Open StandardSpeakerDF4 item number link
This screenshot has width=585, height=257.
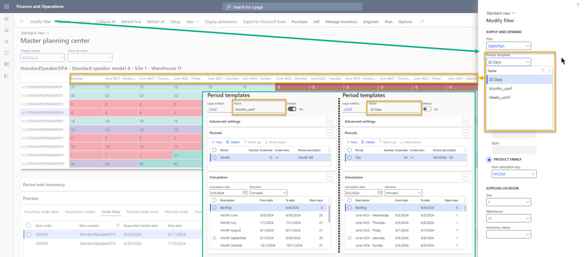97,234
